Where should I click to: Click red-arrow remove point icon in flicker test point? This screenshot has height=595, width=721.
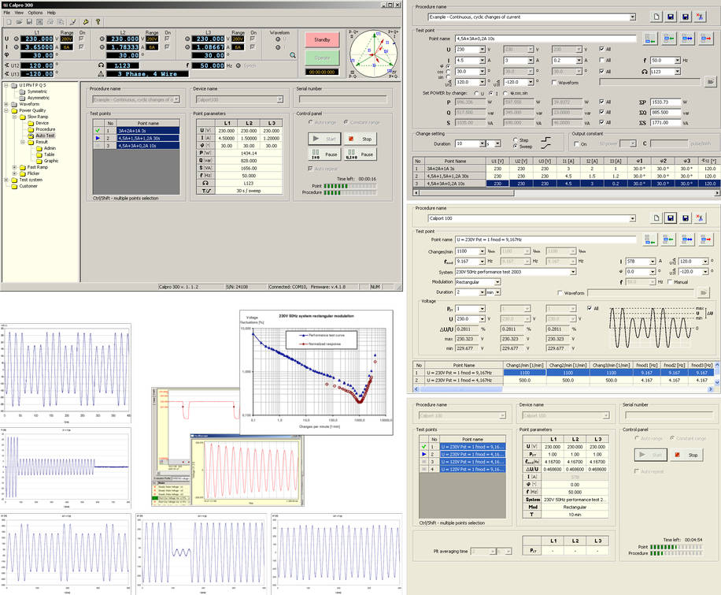pos(706,240)
